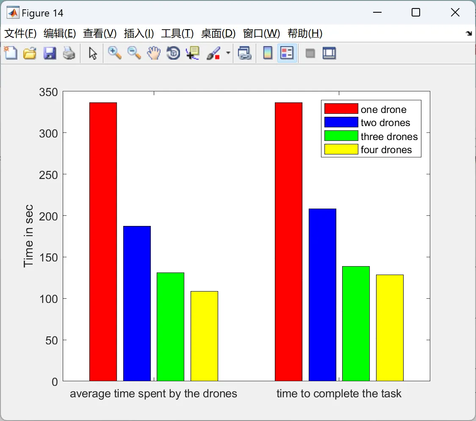Hide plot tools with the gray square icon
The width and height of the screenshot is (476, 421).
click(x=310, y=53)
